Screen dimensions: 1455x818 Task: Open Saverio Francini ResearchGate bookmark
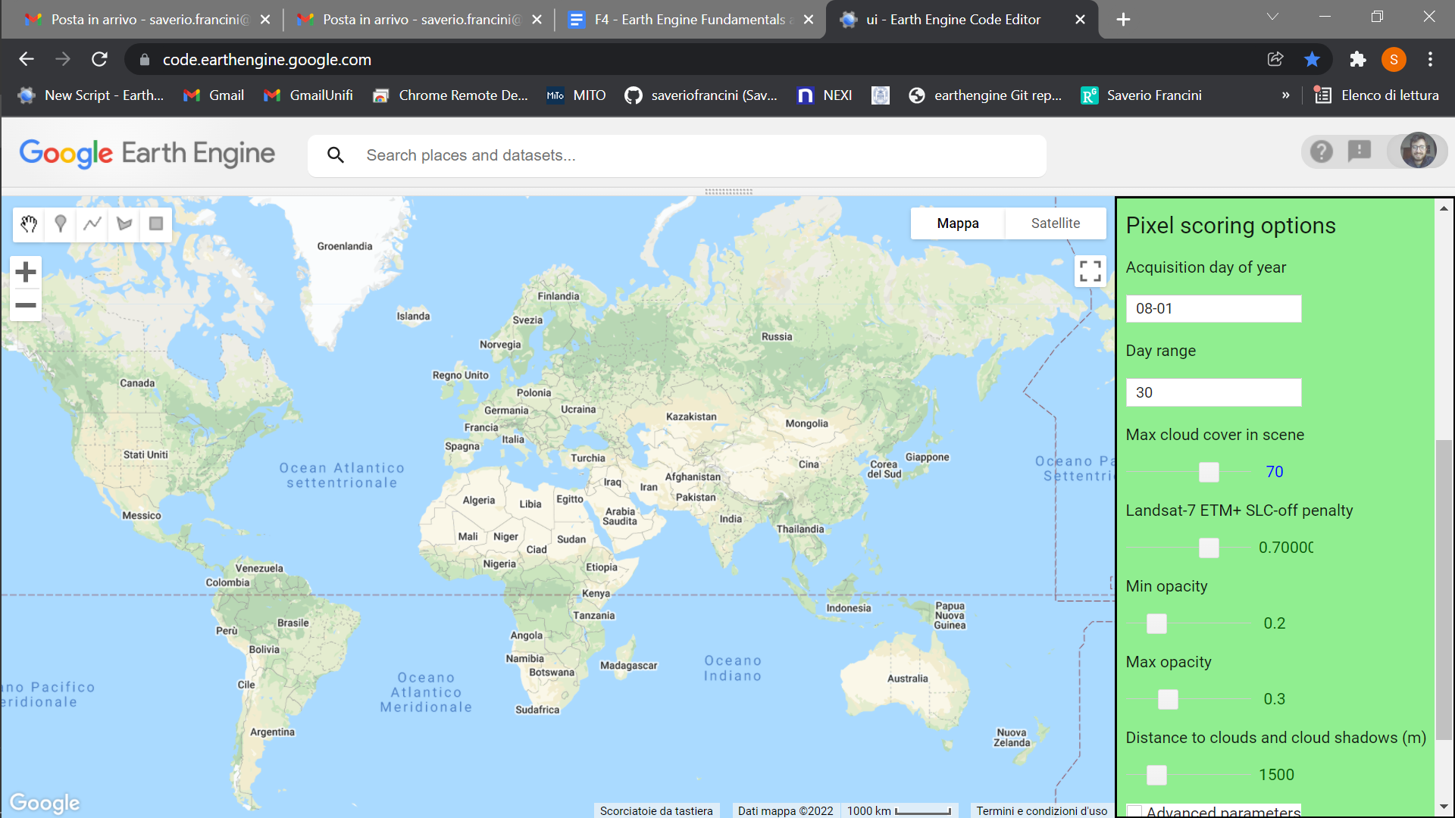[1141, 95]
